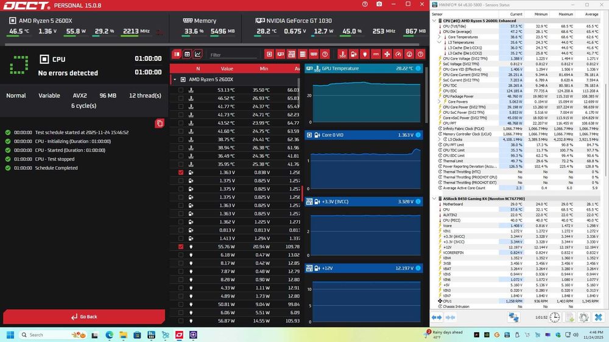Switch monitoring to split table-and-graph view

(x=177, y=54)
